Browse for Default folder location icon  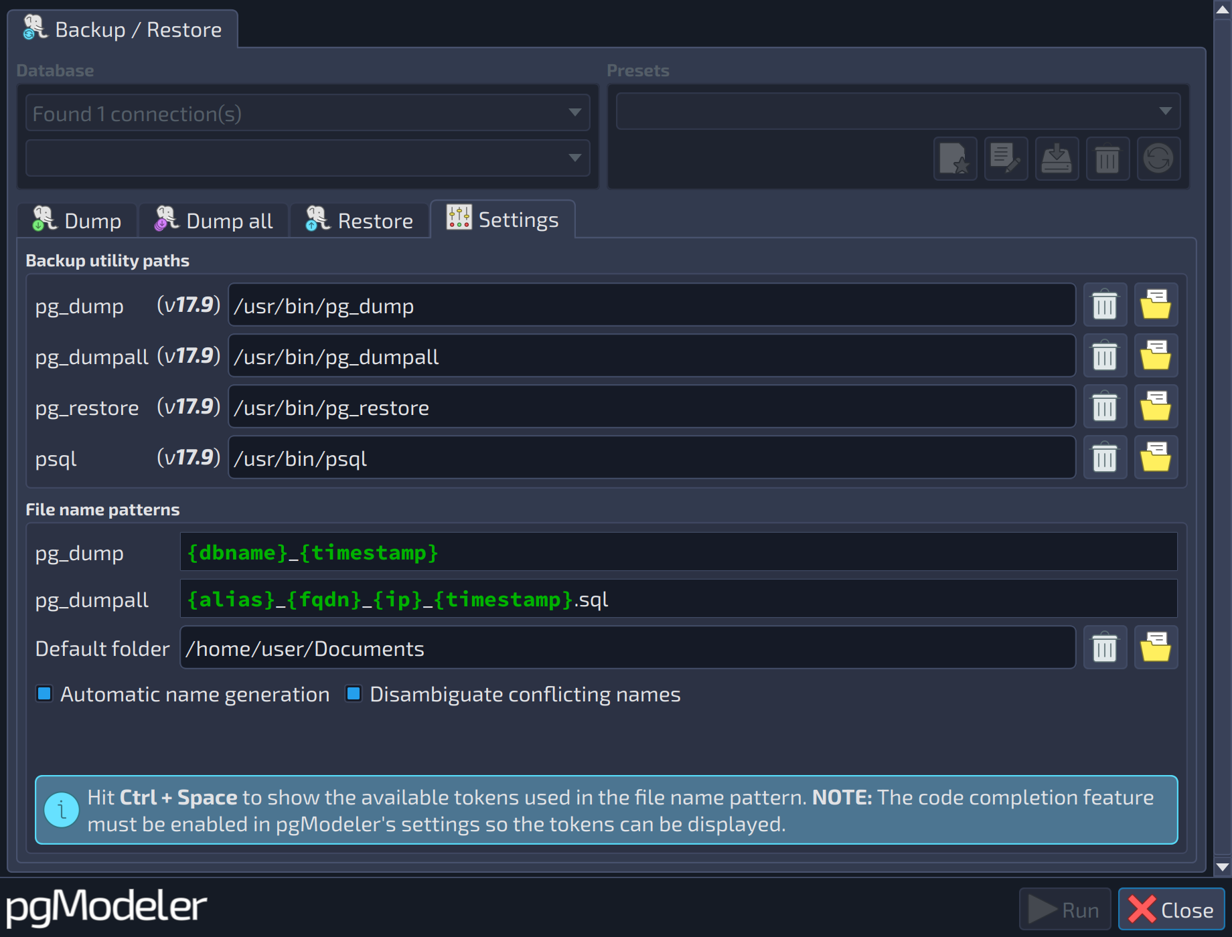[x=1156, y=648]
